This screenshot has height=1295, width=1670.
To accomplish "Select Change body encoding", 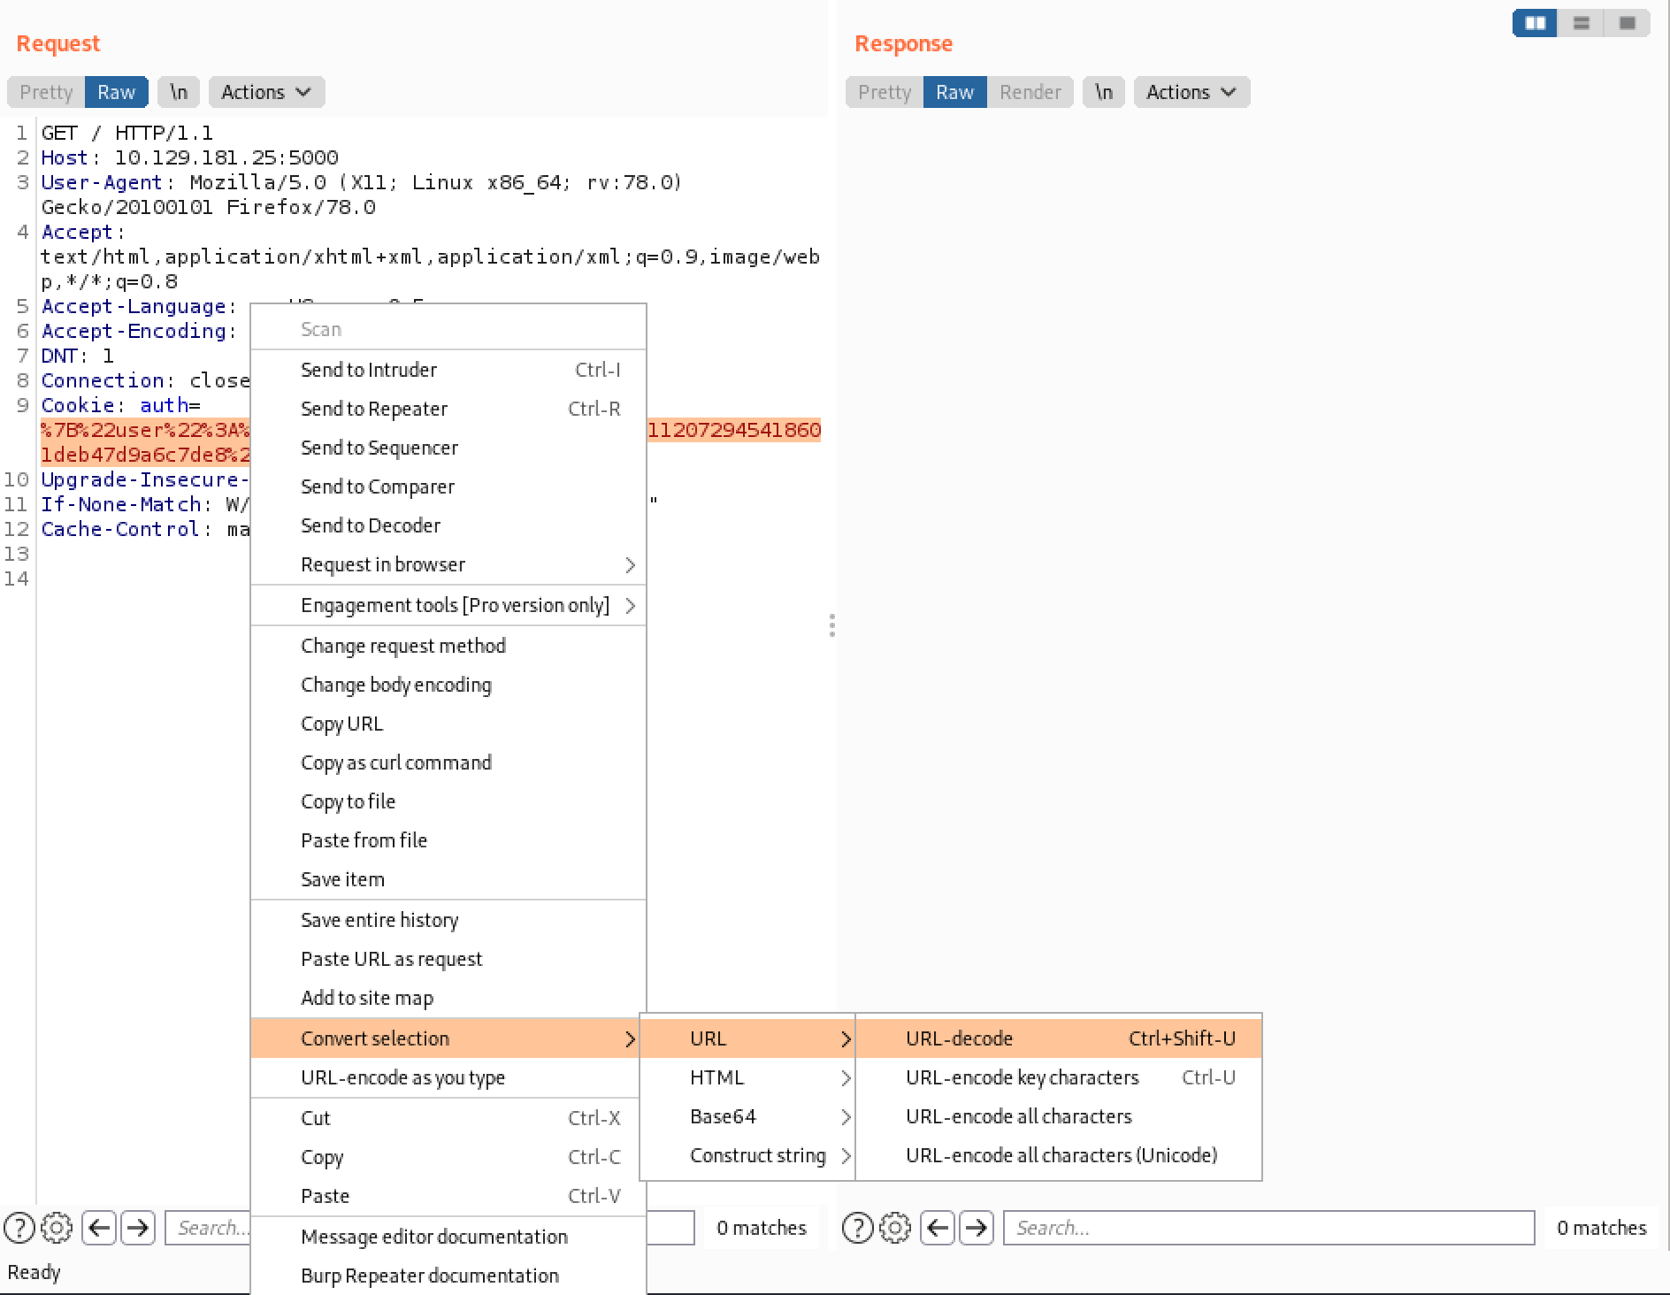I will tap(448, 685).
